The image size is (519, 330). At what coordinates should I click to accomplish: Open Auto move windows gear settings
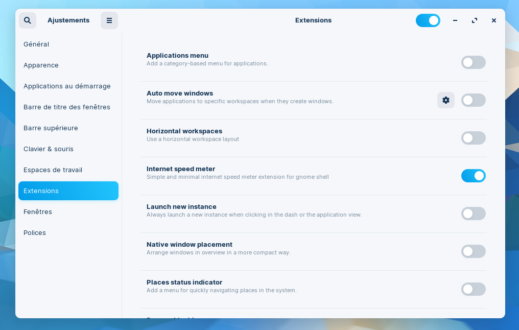(445, 100)
